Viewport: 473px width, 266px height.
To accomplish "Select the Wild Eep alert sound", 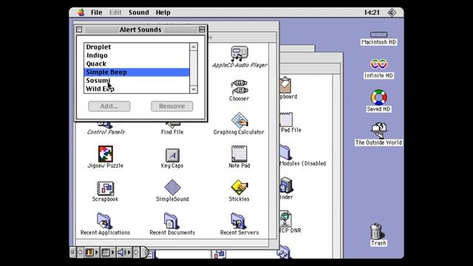I will point(136,89).
